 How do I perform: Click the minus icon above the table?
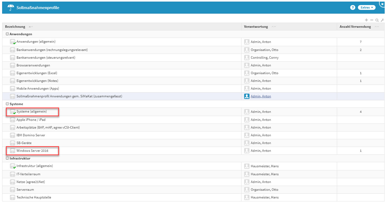[x=372, y=20]
